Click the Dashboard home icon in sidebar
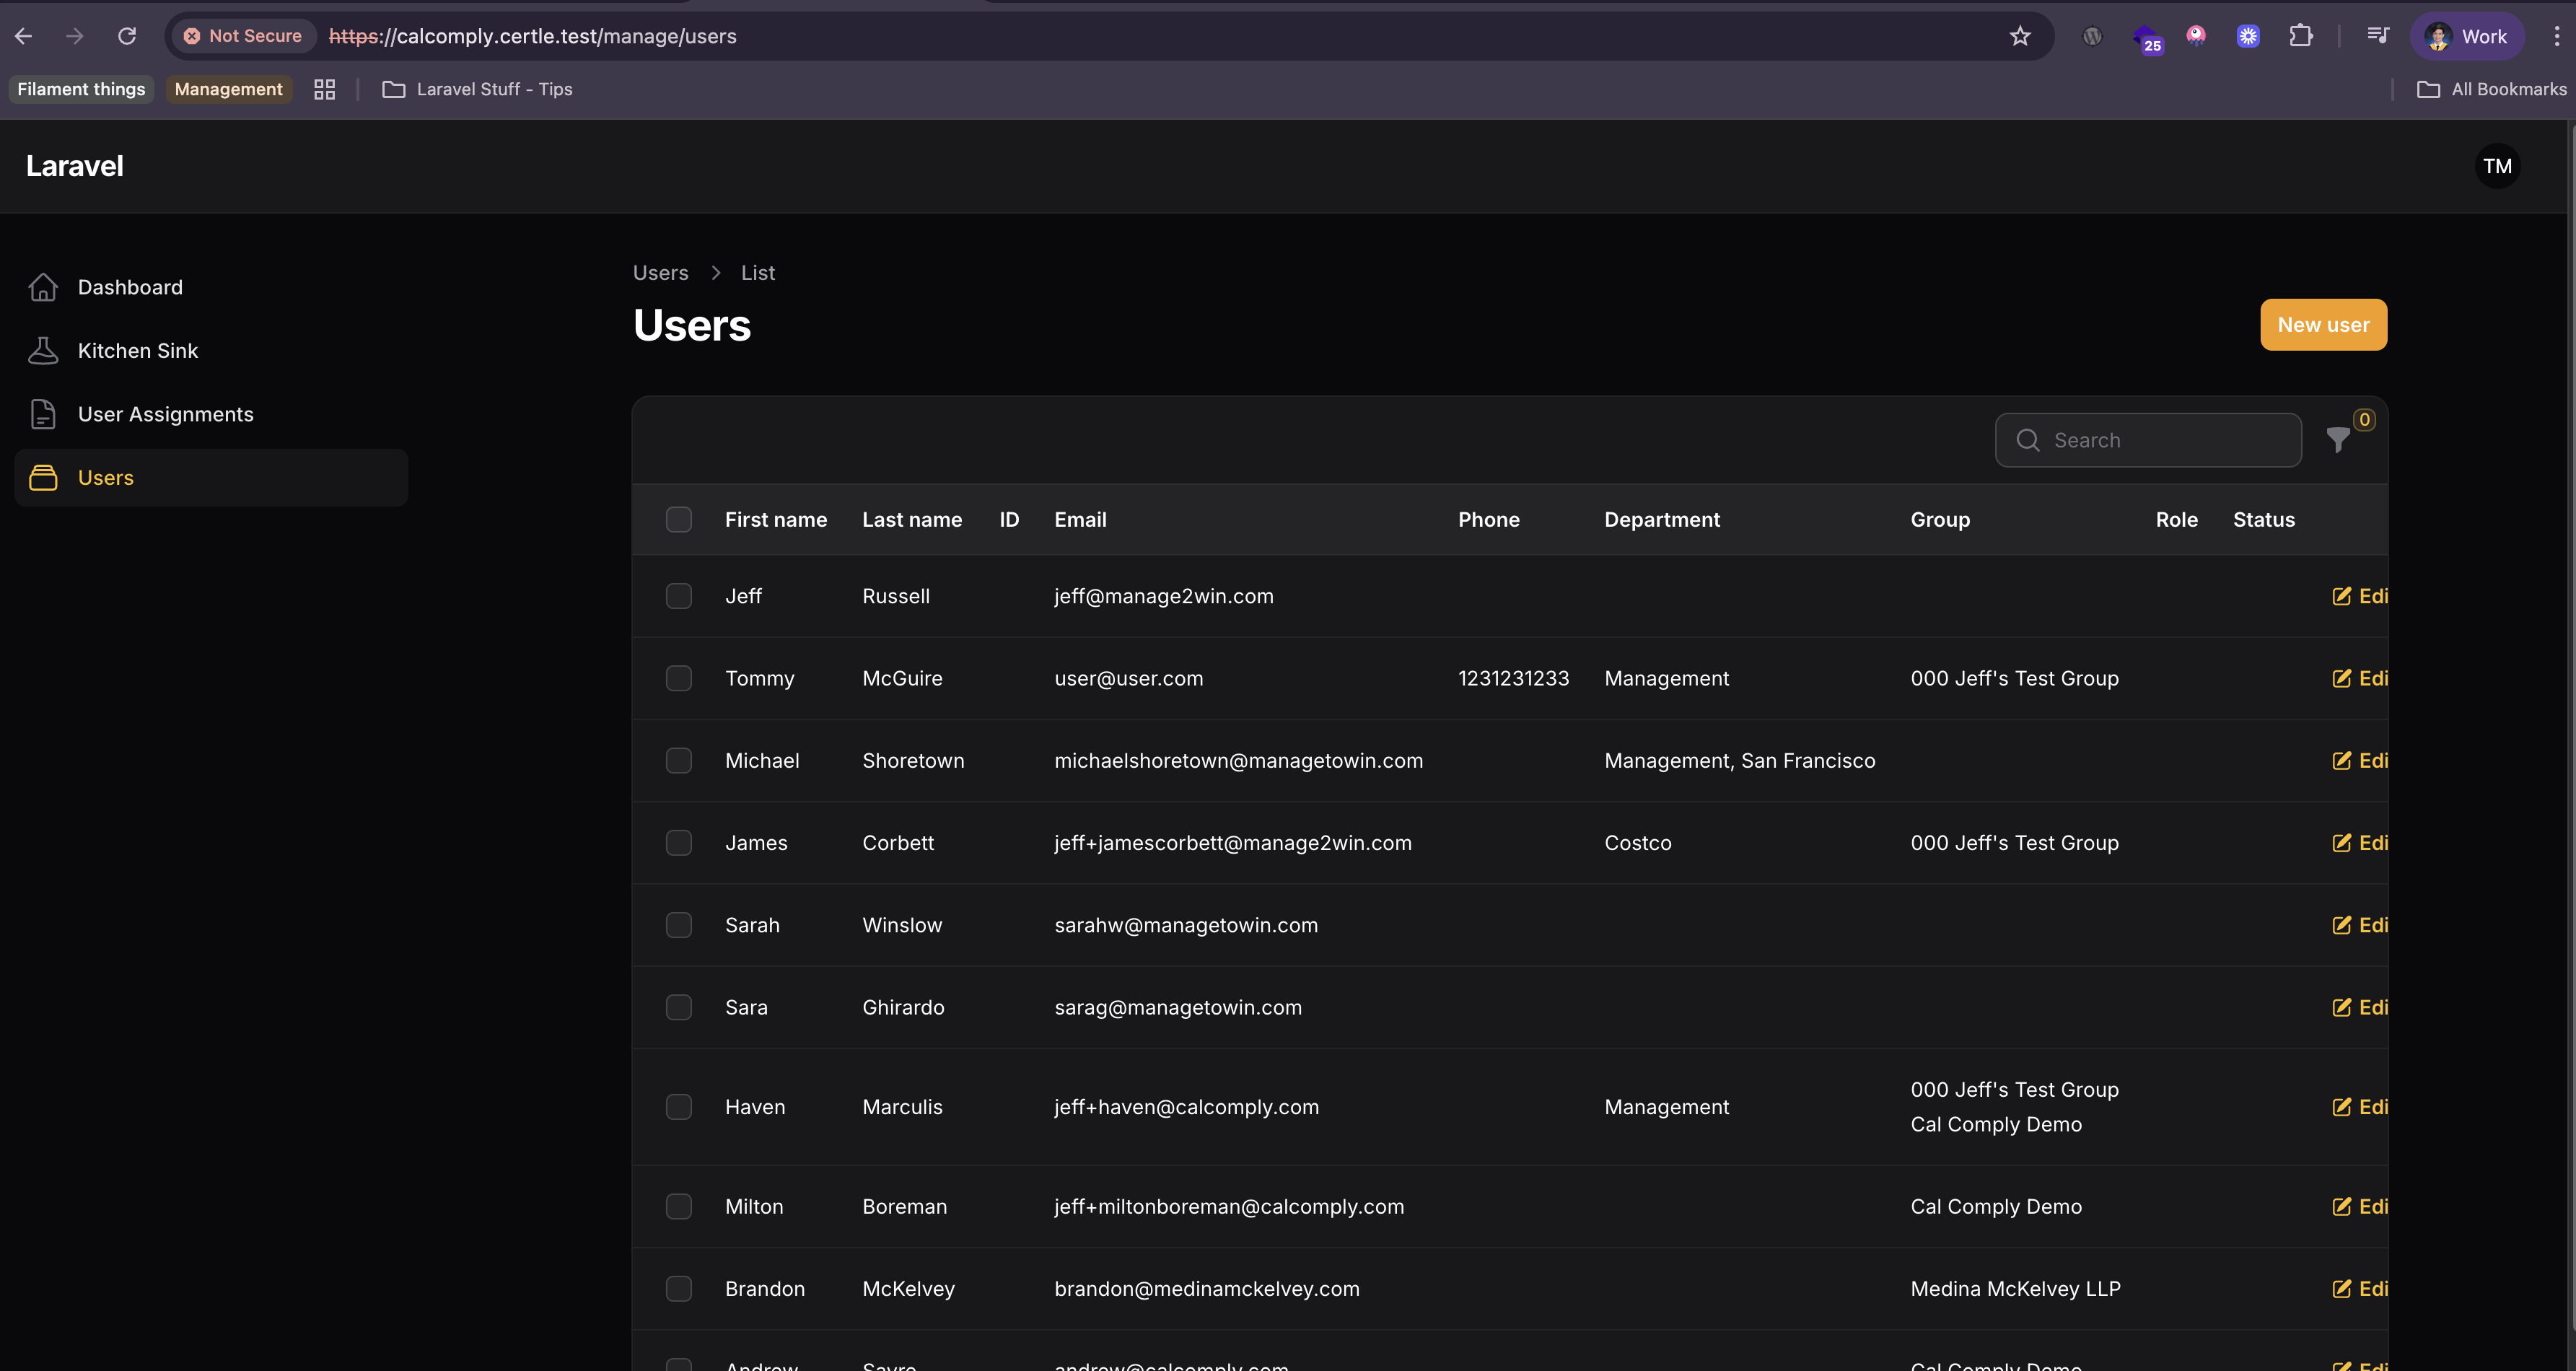The width and height of the screenshot is (2576, 1371). pos(43,287)
